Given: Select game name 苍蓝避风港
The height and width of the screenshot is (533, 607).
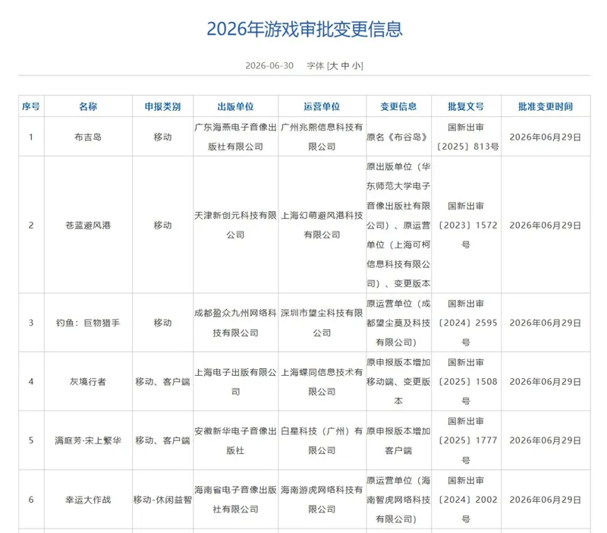Looking at the screenshot, I should [88, 225].
